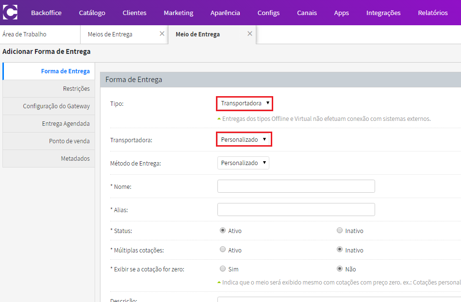Set Status to Inativo
This screenshot has width=461, height=302.
click(340, 230)
